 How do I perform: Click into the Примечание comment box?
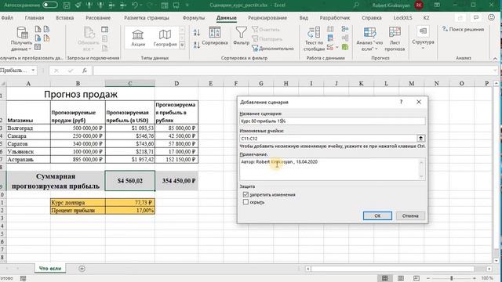pyautogui.click(x=329, y=169)
